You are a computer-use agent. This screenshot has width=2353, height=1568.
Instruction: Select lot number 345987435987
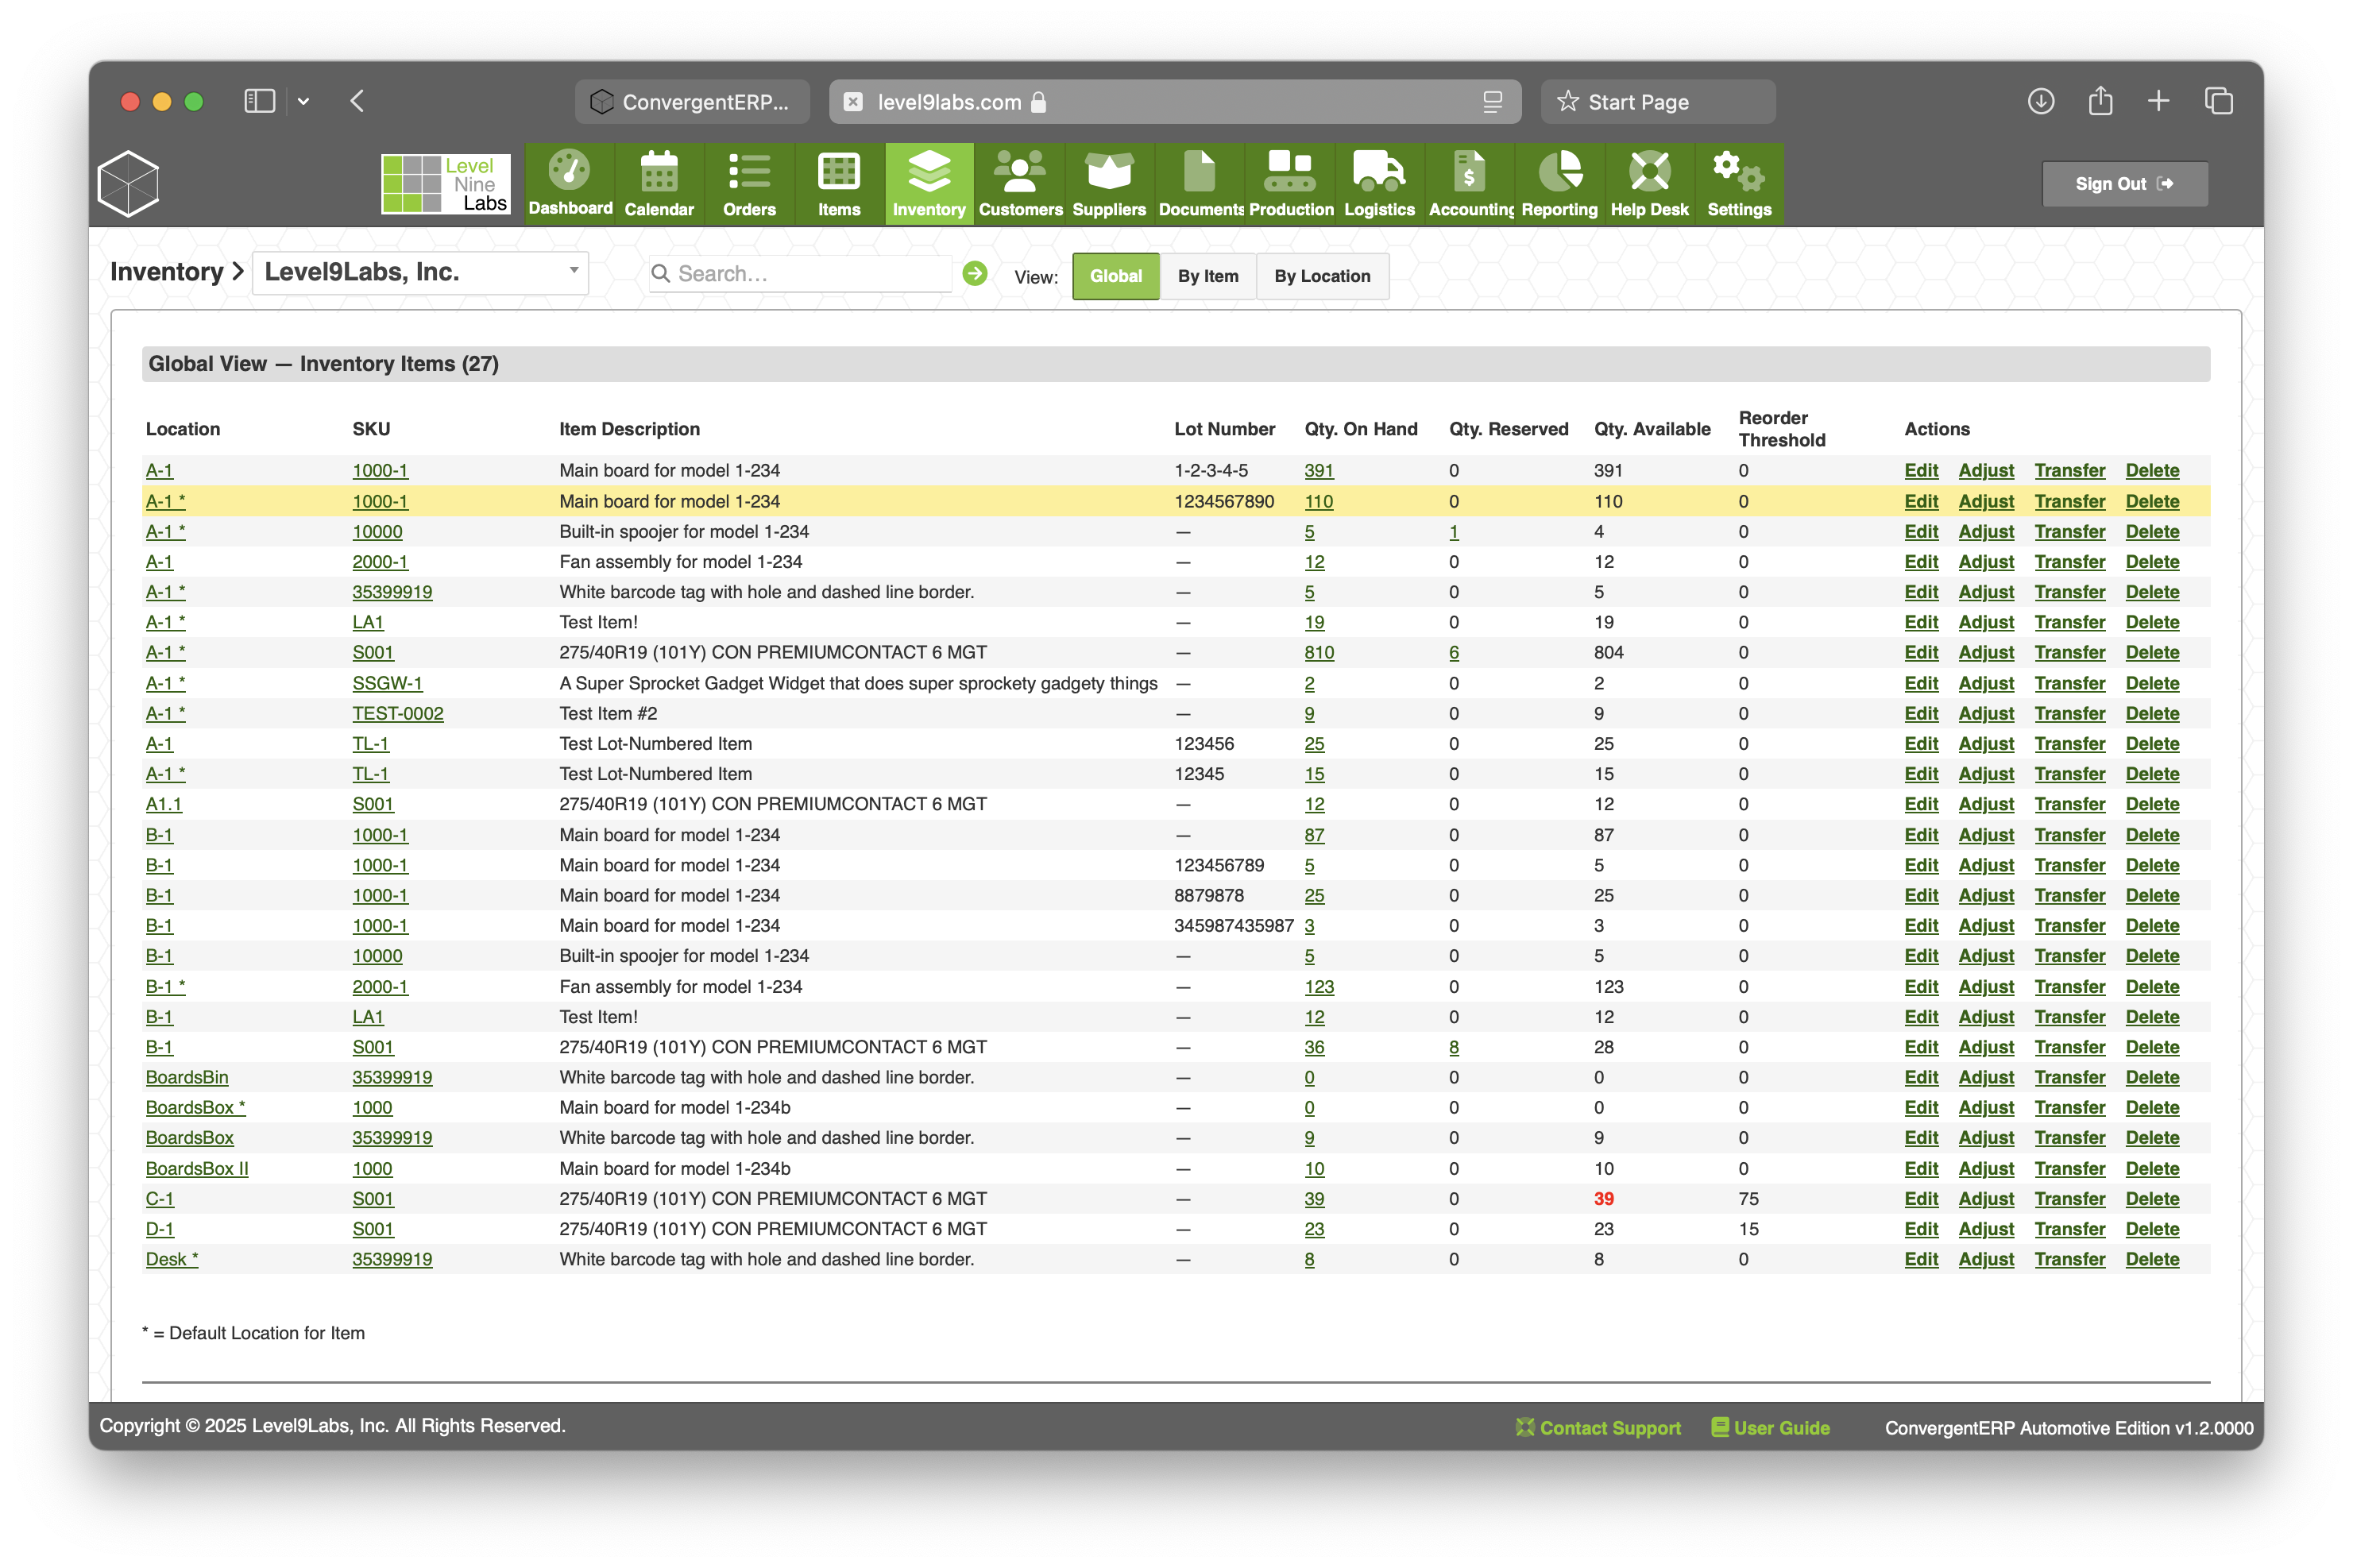pyautogui.click(x=1233, y=925)
